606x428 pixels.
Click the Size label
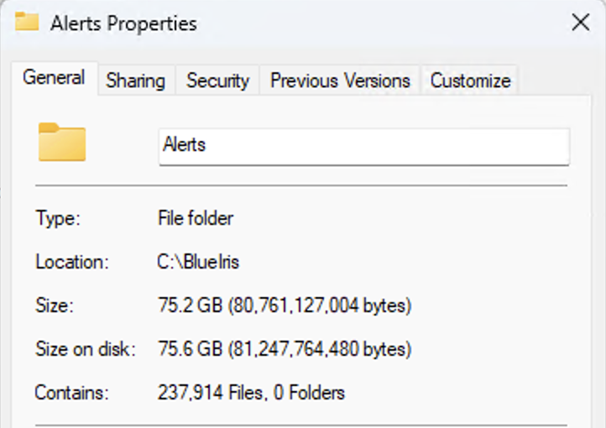tap(55, 305)
